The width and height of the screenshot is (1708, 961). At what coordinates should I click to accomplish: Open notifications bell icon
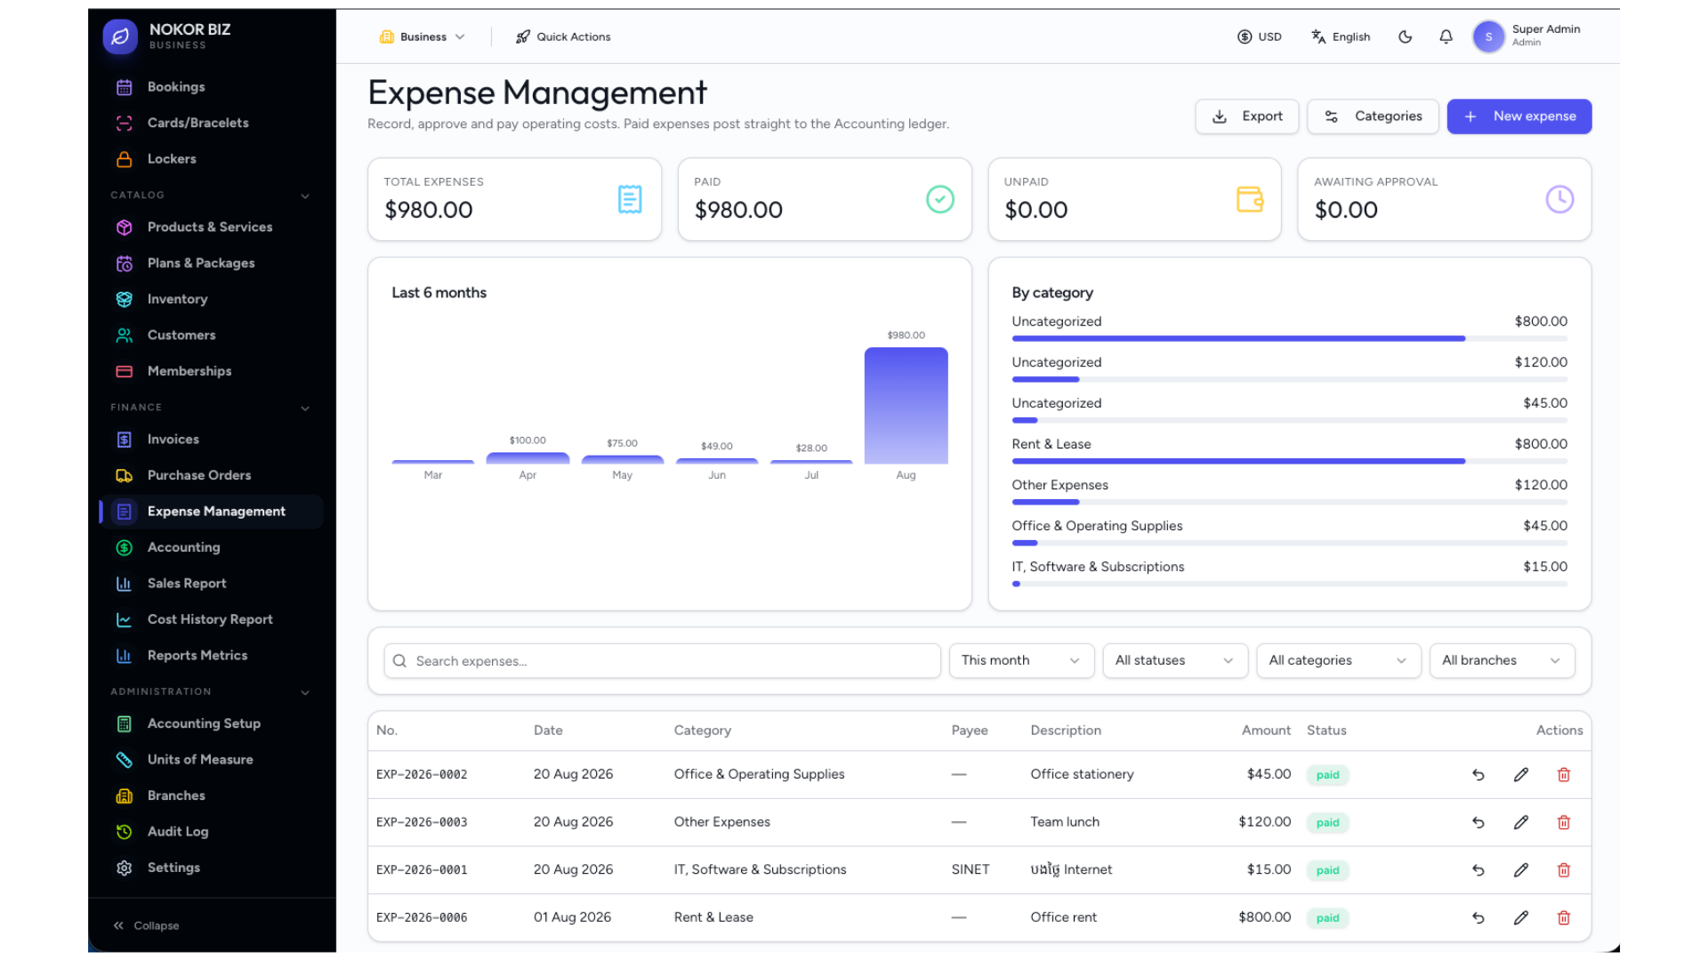[x=1446, y=36]
